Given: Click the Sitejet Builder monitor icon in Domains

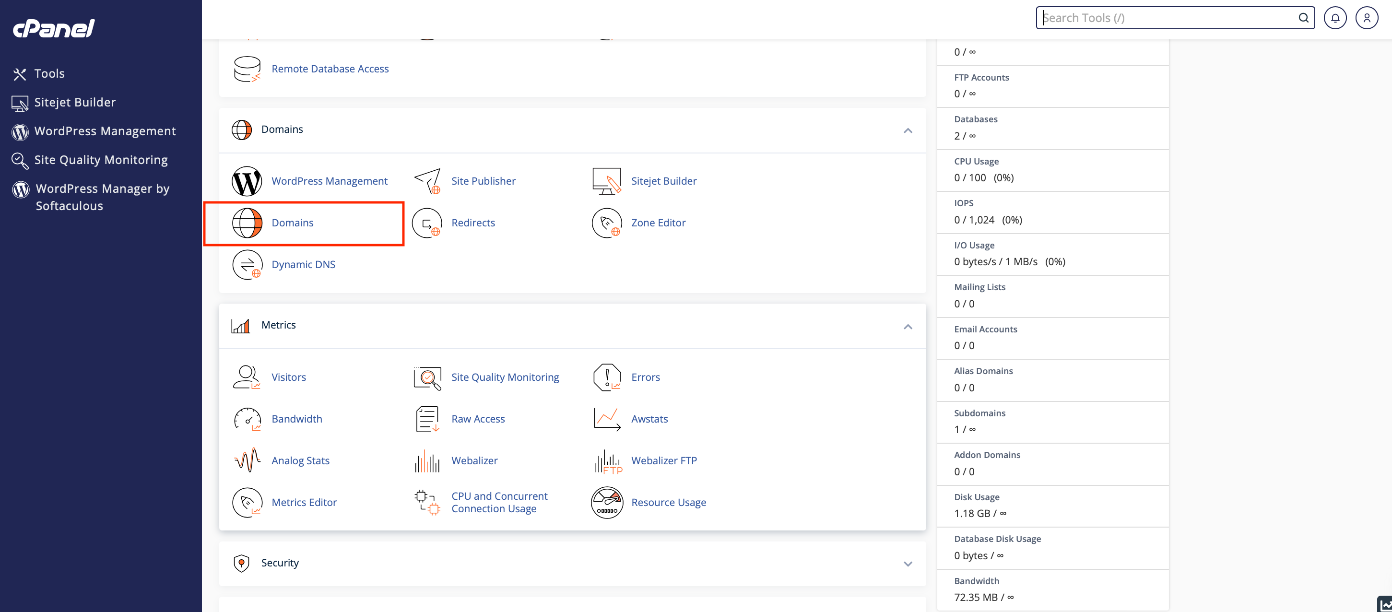Looking at the screenshot, I should tap(607, 181).
